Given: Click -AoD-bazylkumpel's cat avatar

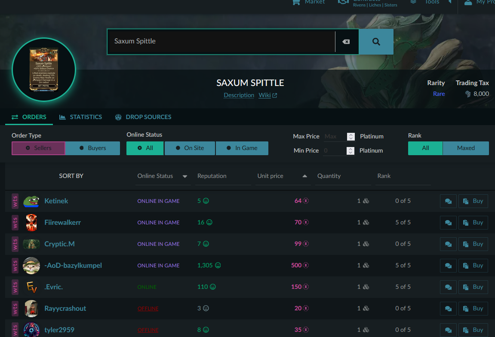Looking at the screenshot, I should pos(31,265).
